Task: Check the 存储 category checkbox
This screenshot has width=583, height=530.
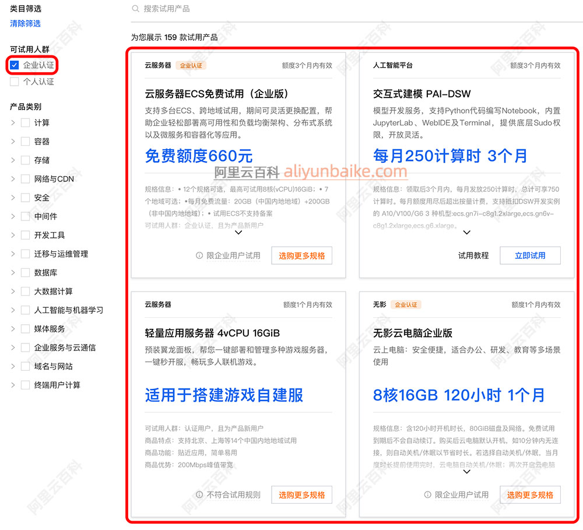Action: point(25,160)
